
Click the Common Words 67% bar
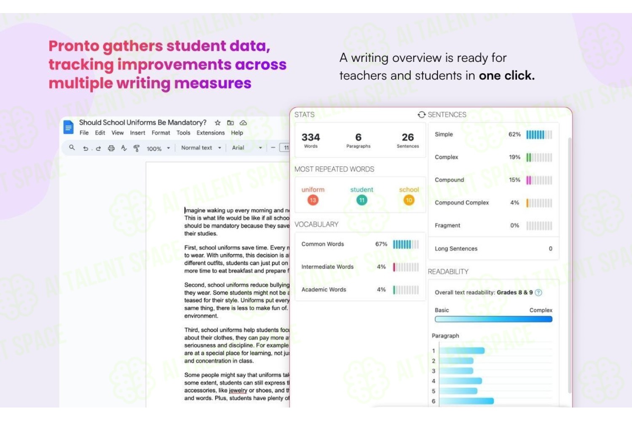pyautogui.click(x=406, y=244)
